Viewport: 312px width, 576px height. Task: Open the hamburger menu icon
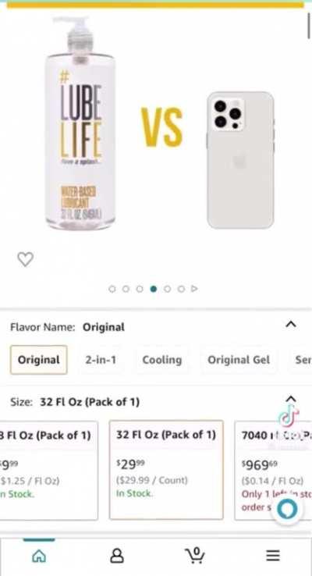(x=273, y=556)
